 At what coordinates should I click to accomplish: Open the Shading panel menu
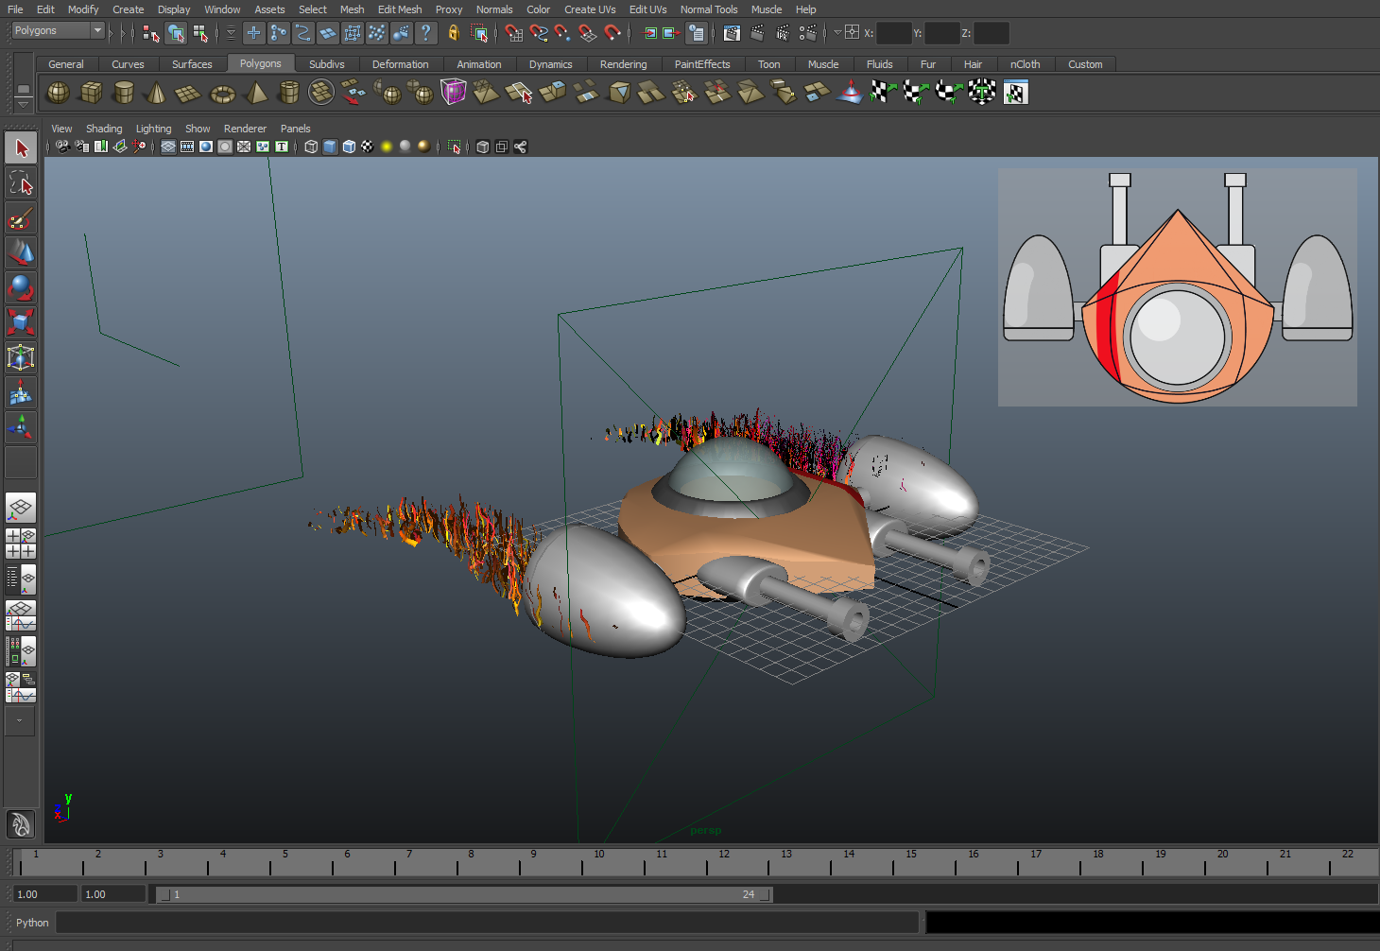click(x=104, y=129)
